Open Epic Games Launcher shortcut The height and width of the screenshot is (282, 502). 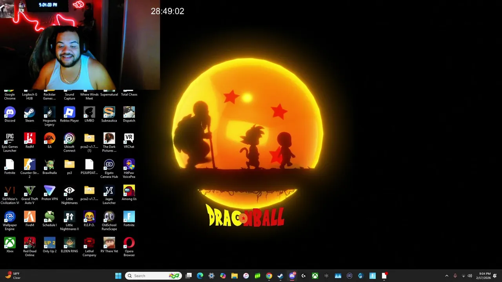click(10, 143)
